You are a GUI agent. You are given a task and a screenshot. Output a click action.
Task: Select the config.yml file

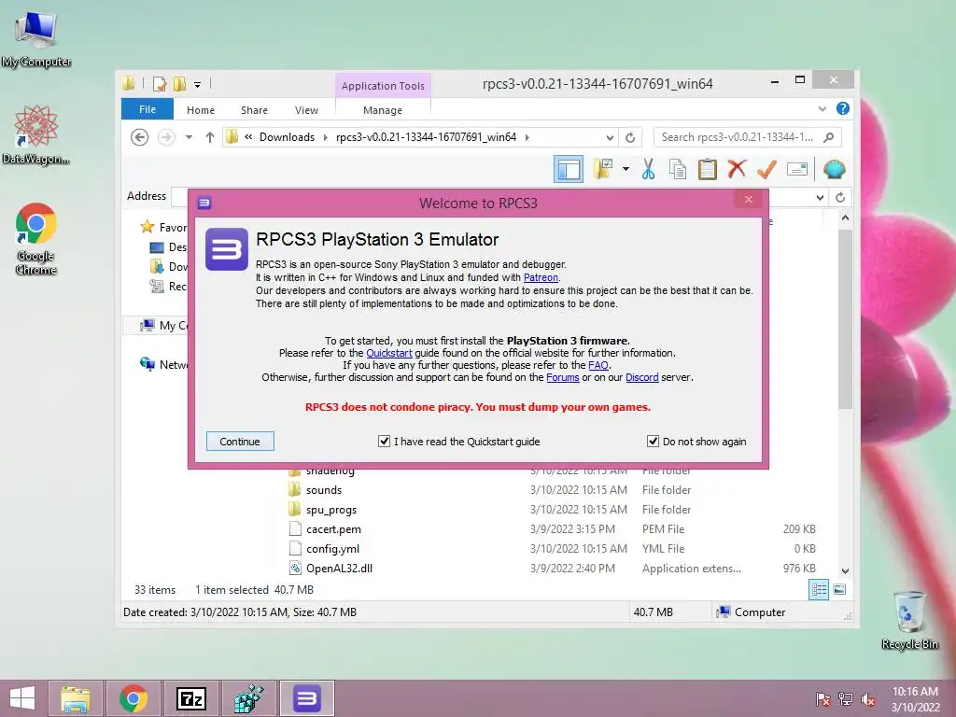click(333, 549)
